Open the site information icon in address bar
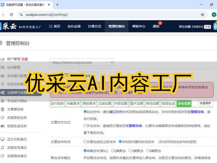 [21, 15]
